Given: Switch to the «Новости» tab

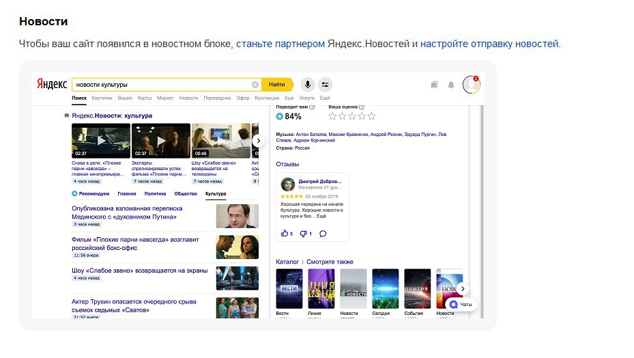Looking at the screenshot, I should click(188, 98).
